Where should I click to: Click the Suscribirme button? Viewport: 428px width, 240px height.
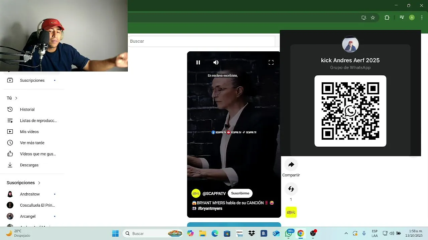click(x=240, y=193)
